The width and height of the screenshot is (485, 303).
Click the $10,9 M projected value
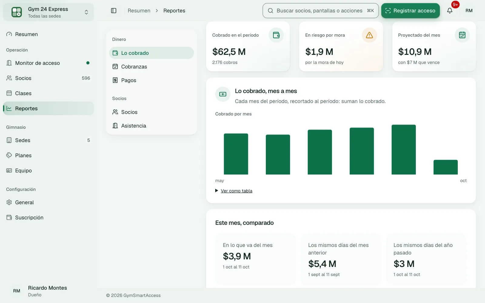(x=415, y=52)
